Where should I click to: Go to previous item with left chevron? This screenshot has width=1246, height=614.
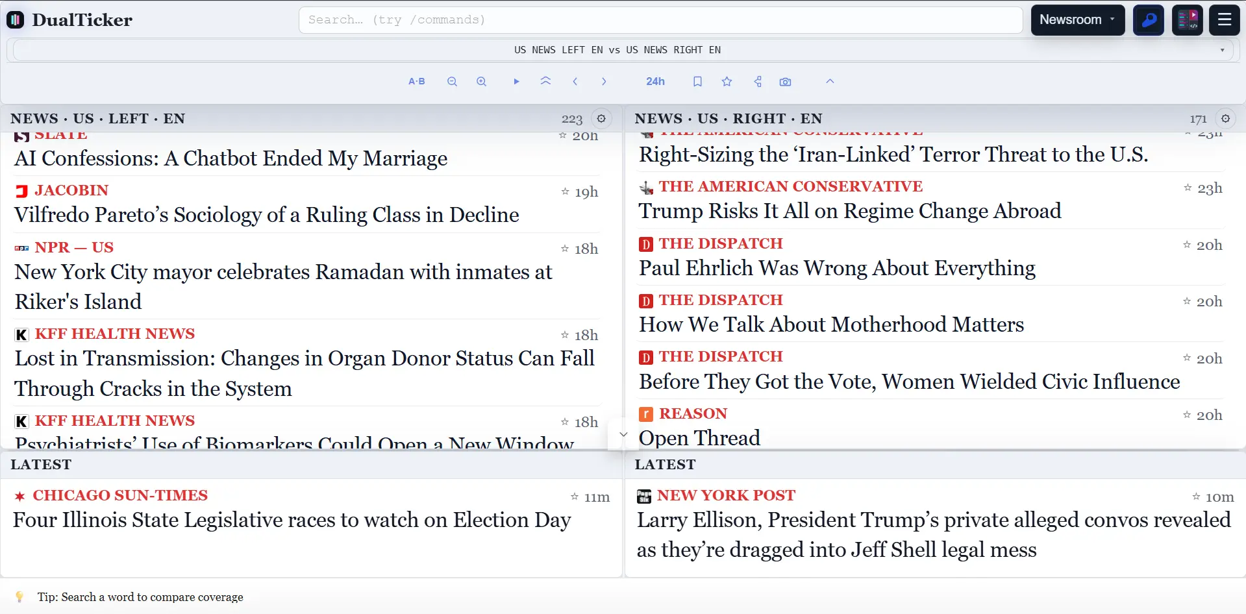pyautogui.click(x=575, y=82)
